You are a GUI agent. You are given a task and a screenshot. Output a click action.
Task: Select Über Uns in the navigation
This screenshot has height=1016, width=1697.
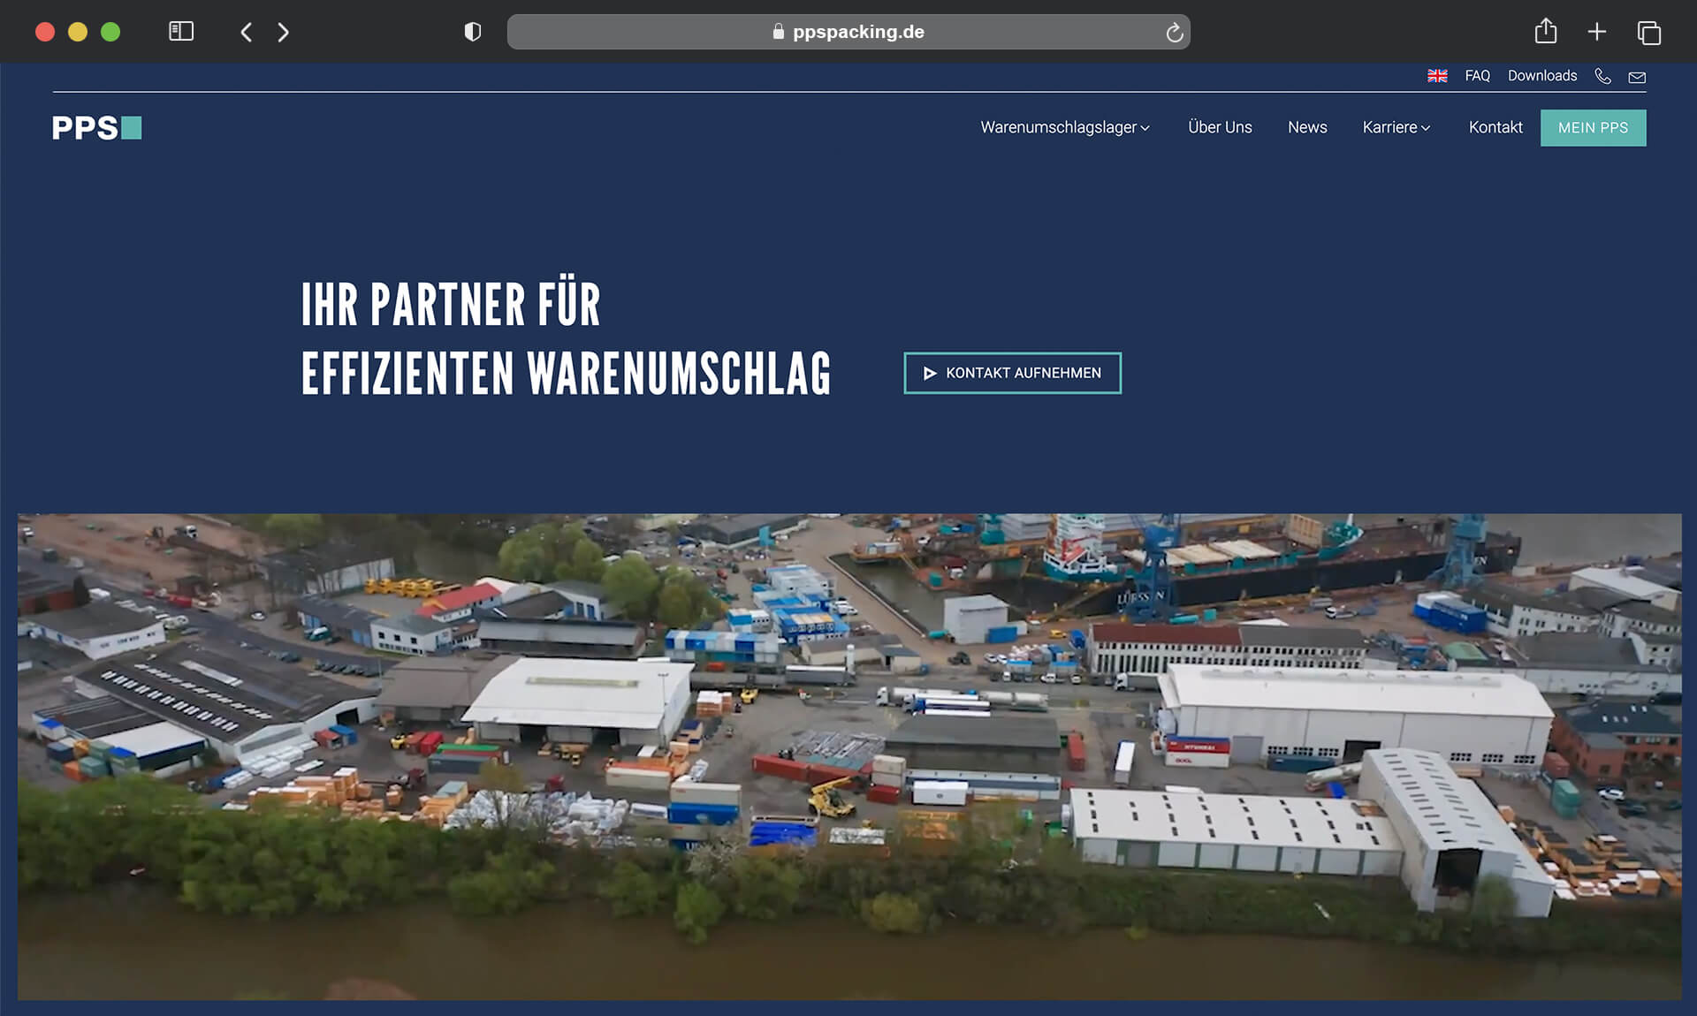(x=1220, y=127)
